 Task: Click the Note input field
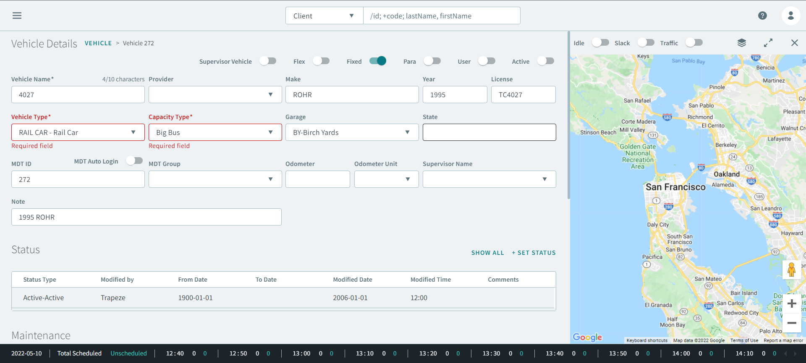tap(146, 217)
